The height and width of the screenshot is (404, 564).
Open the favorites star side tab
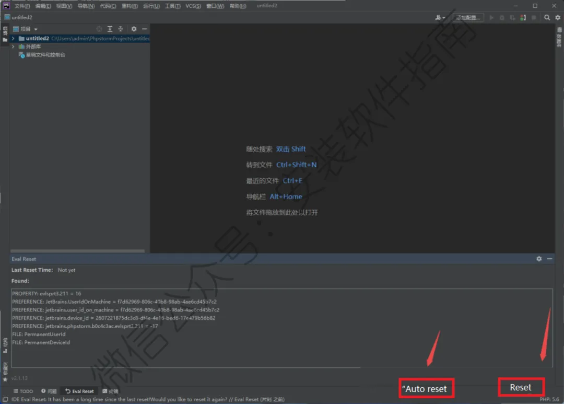(5, 372)
